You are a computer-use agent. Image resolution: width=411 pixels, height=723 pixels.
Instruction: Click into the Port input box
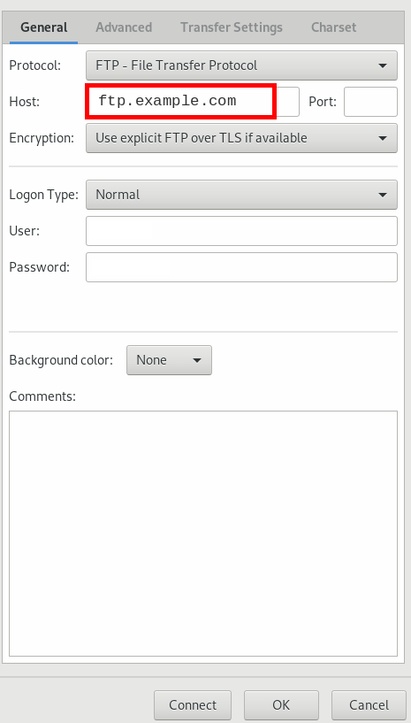(x=370, y=102)
